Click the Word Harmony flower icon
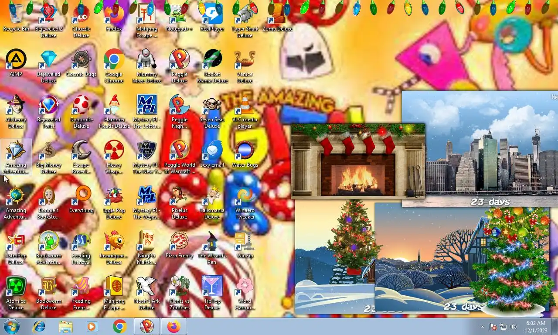 coord(245,293)
